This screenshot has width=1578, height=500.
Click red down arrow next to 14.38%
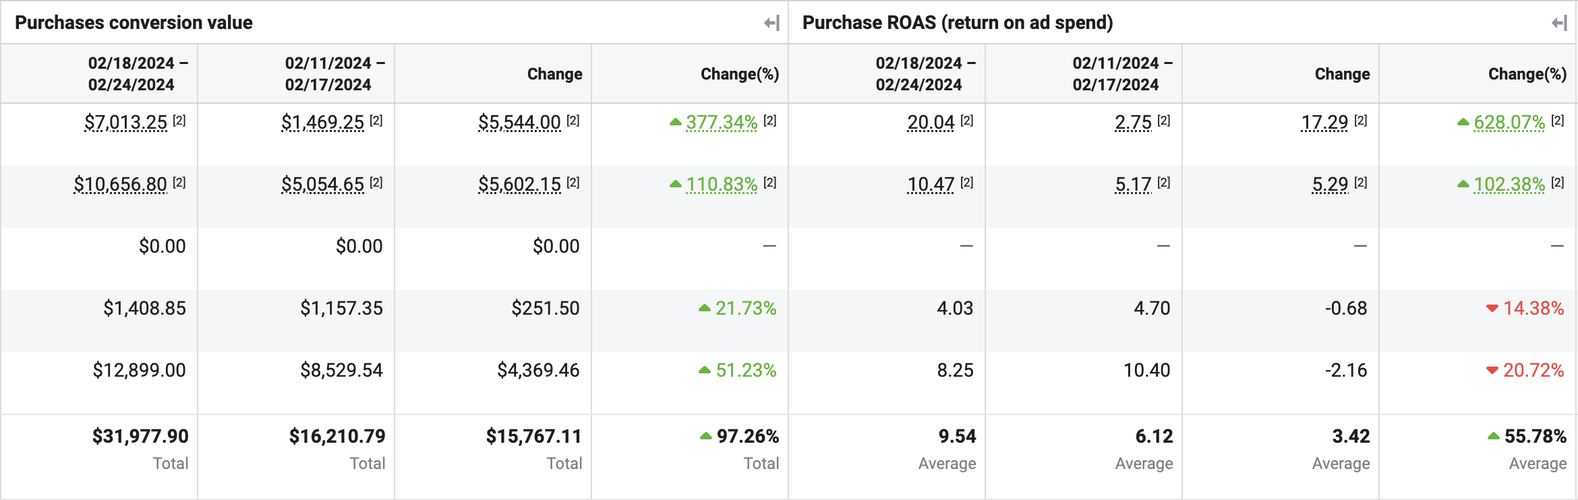click(x=1492, y=309)
